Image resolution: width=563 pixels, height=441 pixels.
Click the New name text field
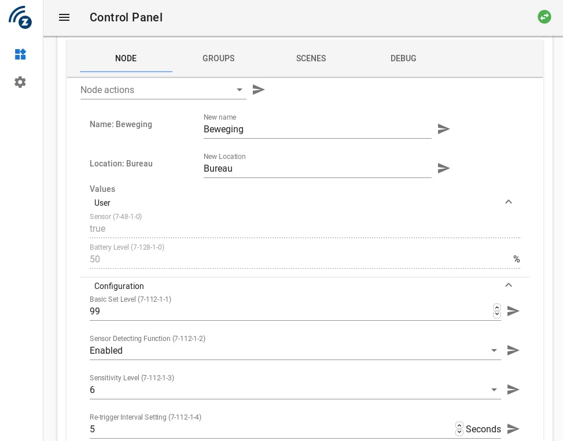pyautogui.click(x=317, y=129)
